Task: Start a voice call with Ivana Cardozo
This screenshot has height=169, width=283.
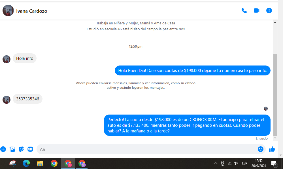Action: pyautogui.click(x=244, y=11)
